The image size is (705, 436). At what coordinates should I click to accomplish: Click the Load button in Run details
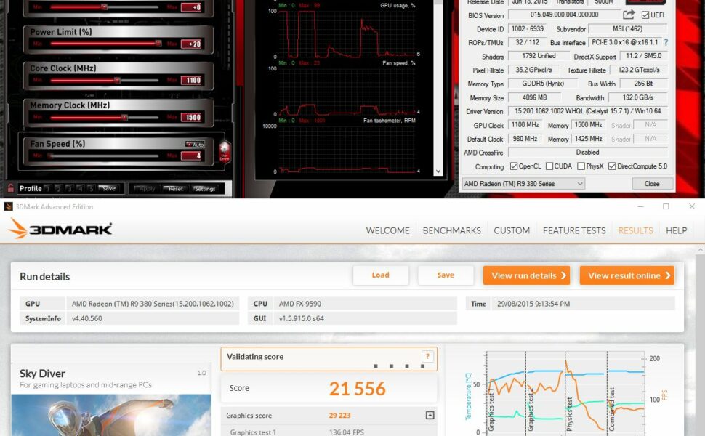(x=380, y=275)
